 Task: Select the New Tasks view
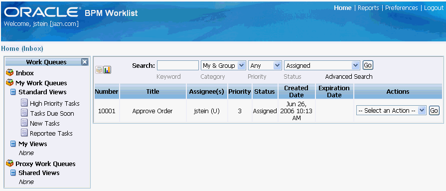click(x=45, y=124)
